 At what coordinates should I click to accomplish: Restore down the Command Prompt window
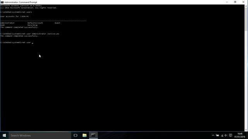click(x=235, y=2)
